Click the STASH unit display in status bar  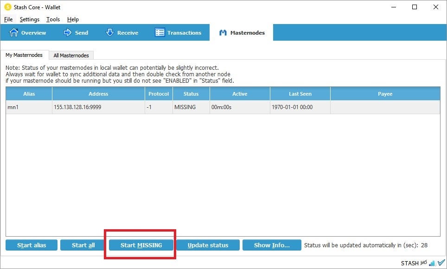pyautogui.click(x=409, y=263)
